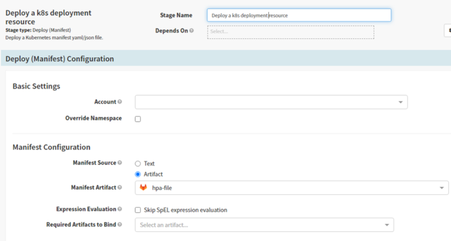The width and height of the screenshot is (451, 241).
Task: Click the Stage Name text field
Action: point(298,15)
